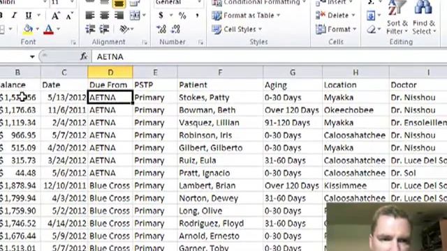Click the Insert Function fx icon
Screen dimensions: 447x251
[x=84, y=56]
